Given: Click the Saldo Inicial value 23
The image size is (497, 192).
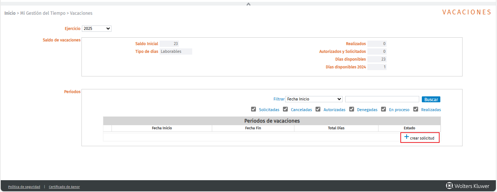Looking at the screenshot, I should click(169, 44).
